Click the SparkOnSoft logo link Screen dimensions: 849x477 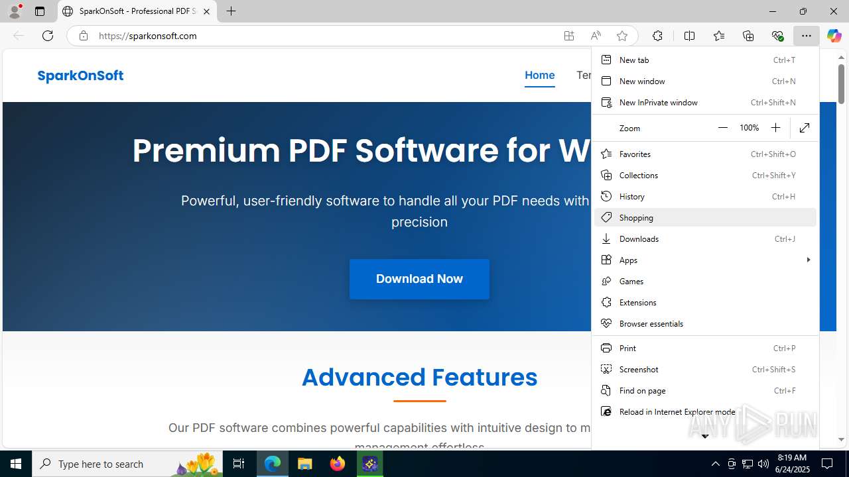coord(80,76)
